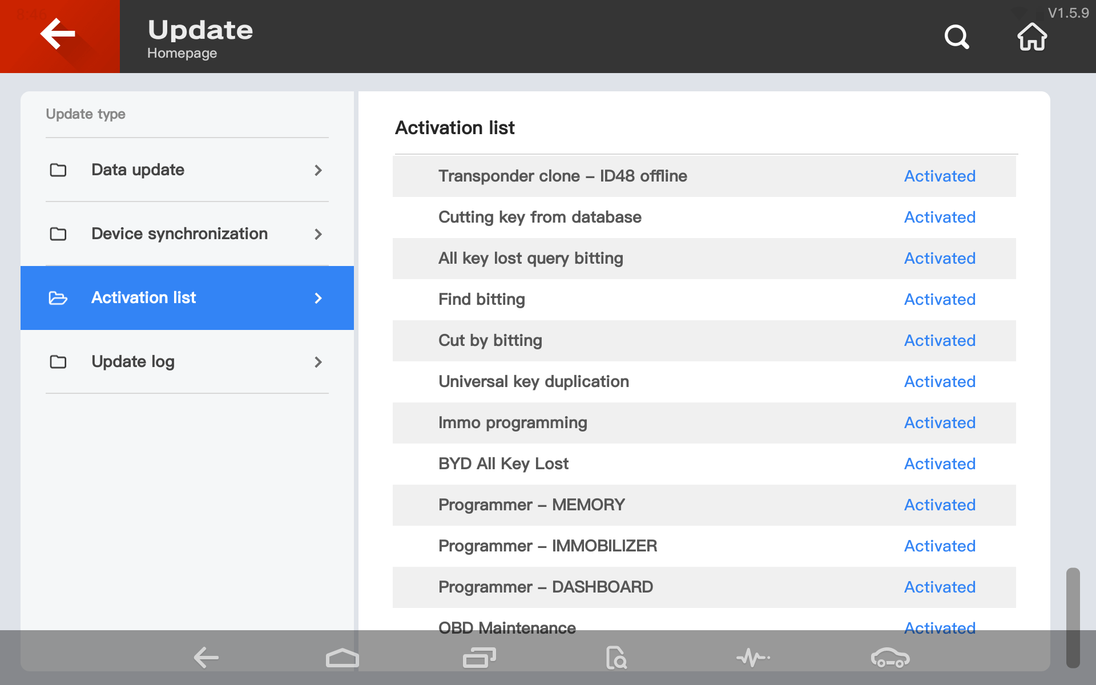Tap the pulse waveform icon
Viewport: 1096px width, 685px height.
point(753,658)
